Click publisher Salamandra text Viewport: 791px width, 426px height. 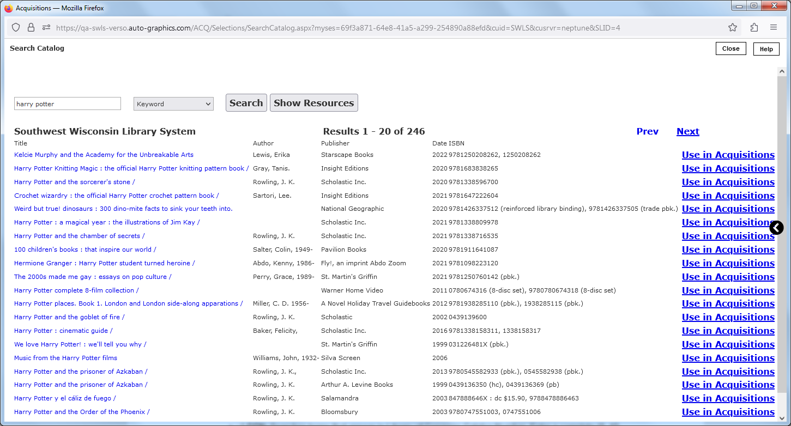click(x=340, y=398)
